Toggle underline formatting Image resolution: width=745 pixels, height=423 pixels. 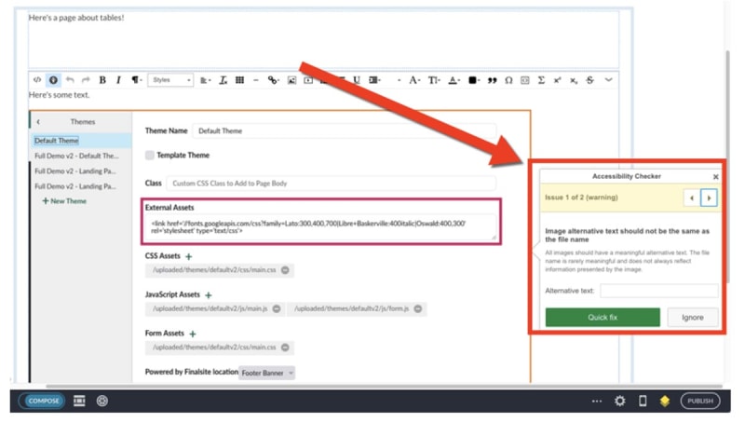point(357,80)
